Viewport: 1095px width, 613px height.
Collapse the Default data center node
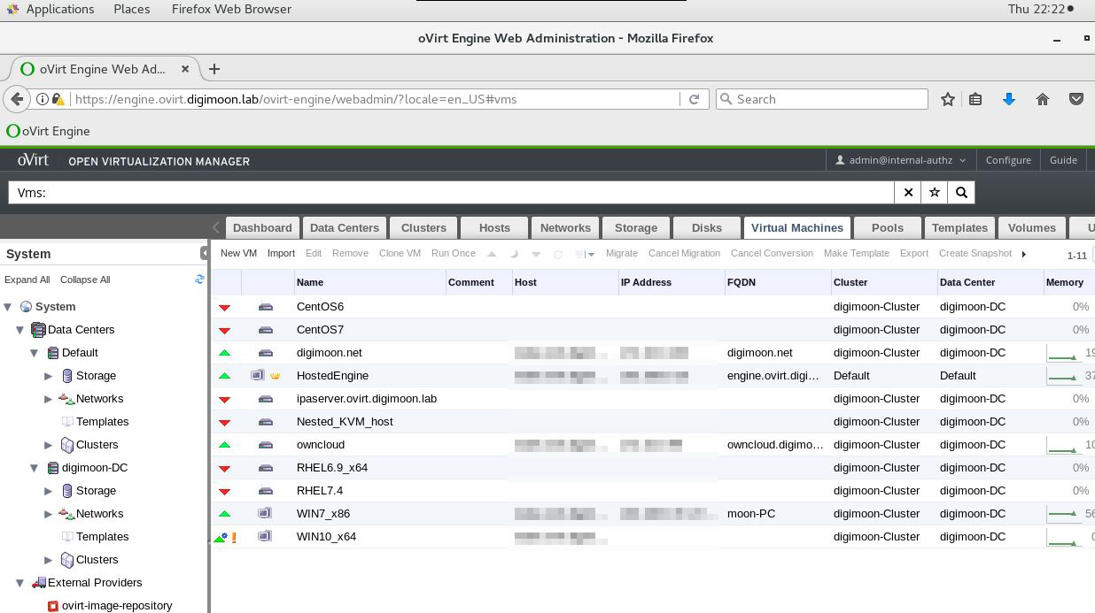click(x=35, y=353)
